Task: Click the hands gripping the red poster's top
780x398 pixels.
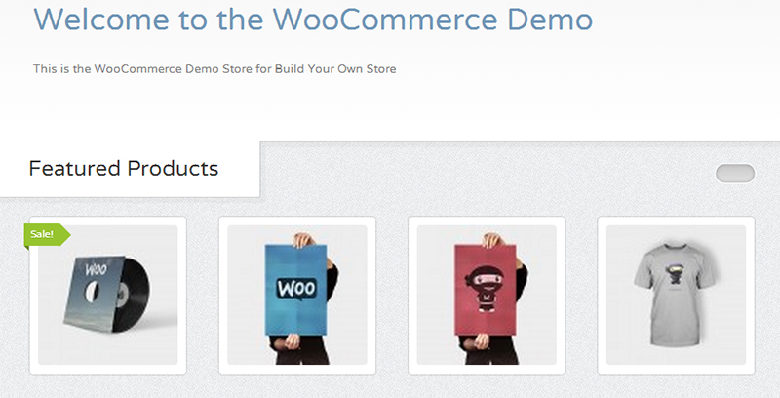Action: 493,240
